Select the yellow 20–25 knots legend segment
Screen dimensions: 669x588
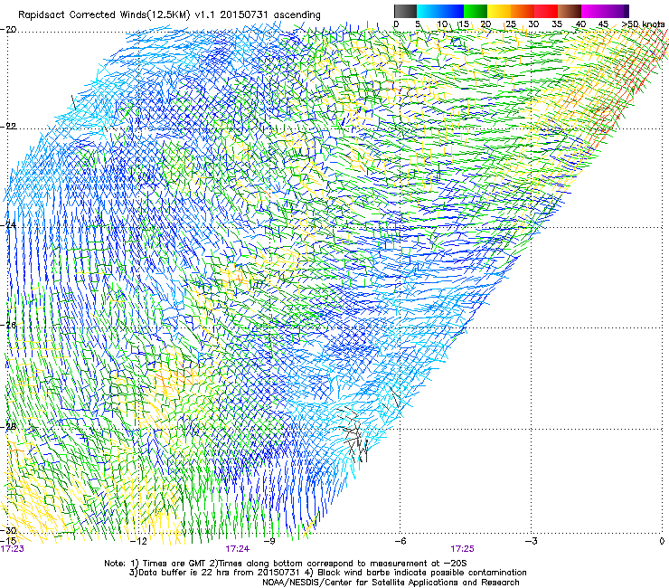click(x=499, y=11)
